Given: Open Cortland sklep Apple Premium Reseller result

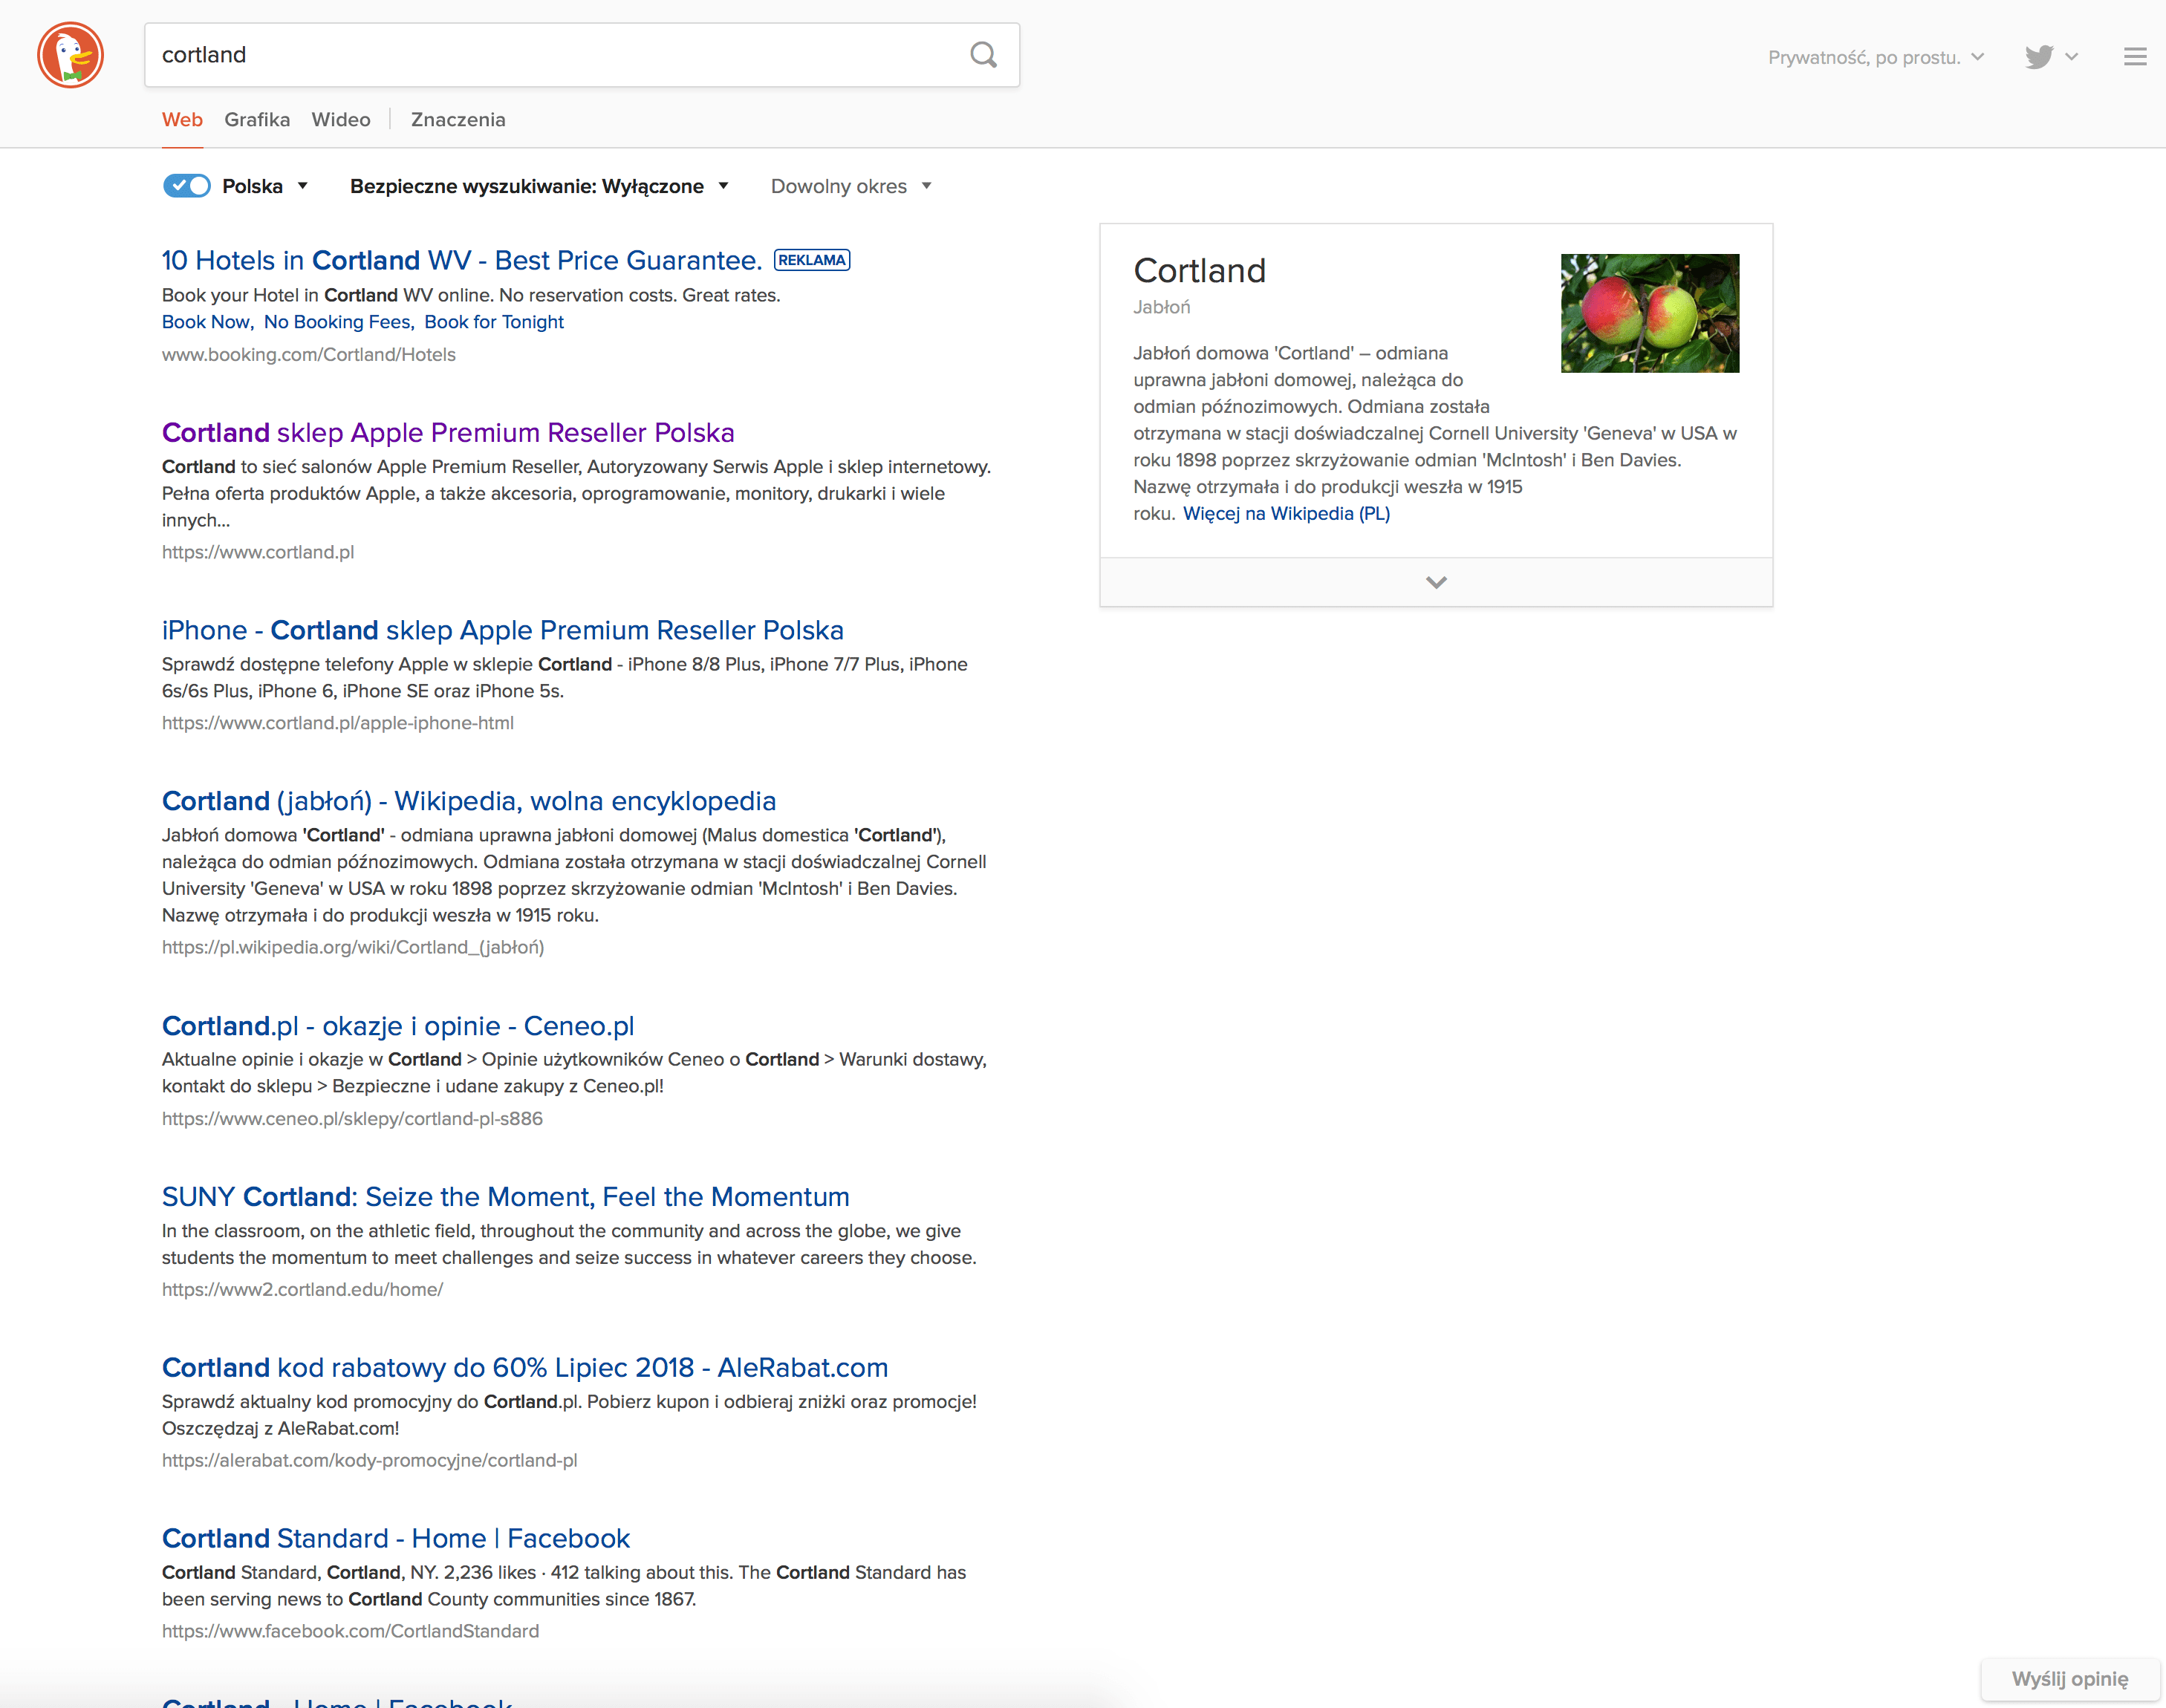Looking at the screenshot, I should click(448, 432).
